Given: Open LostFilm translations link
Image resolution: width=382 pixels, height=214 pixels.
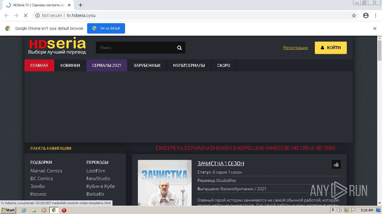Looking at the screenshot, I should point(96,171).
